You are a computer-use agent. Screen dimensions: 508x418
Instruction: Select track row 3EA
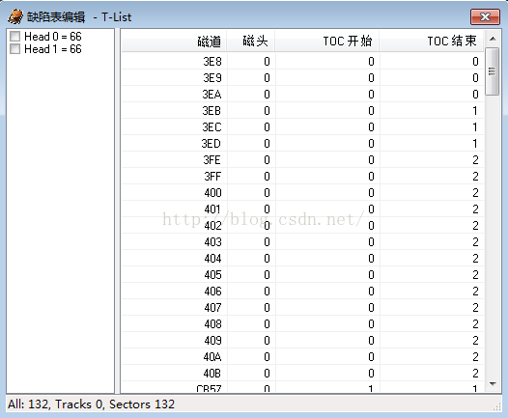[x=302, y=95]
